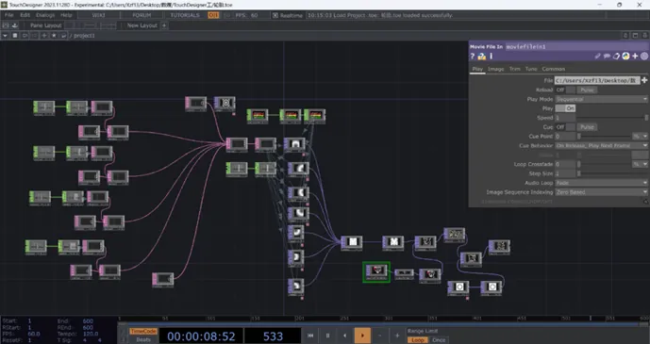This screenshot has height=344, width=650.
Task: Expand the path bar dropdown arrow
Action: click(x=6, y=36)
